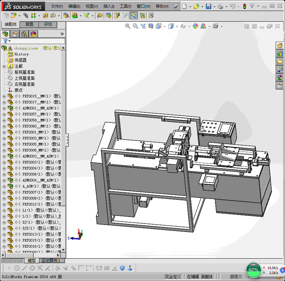Switch to the 草图 tab
This screenshot has height=281, width=285.
pyautogui.click(x=29, y=24)
